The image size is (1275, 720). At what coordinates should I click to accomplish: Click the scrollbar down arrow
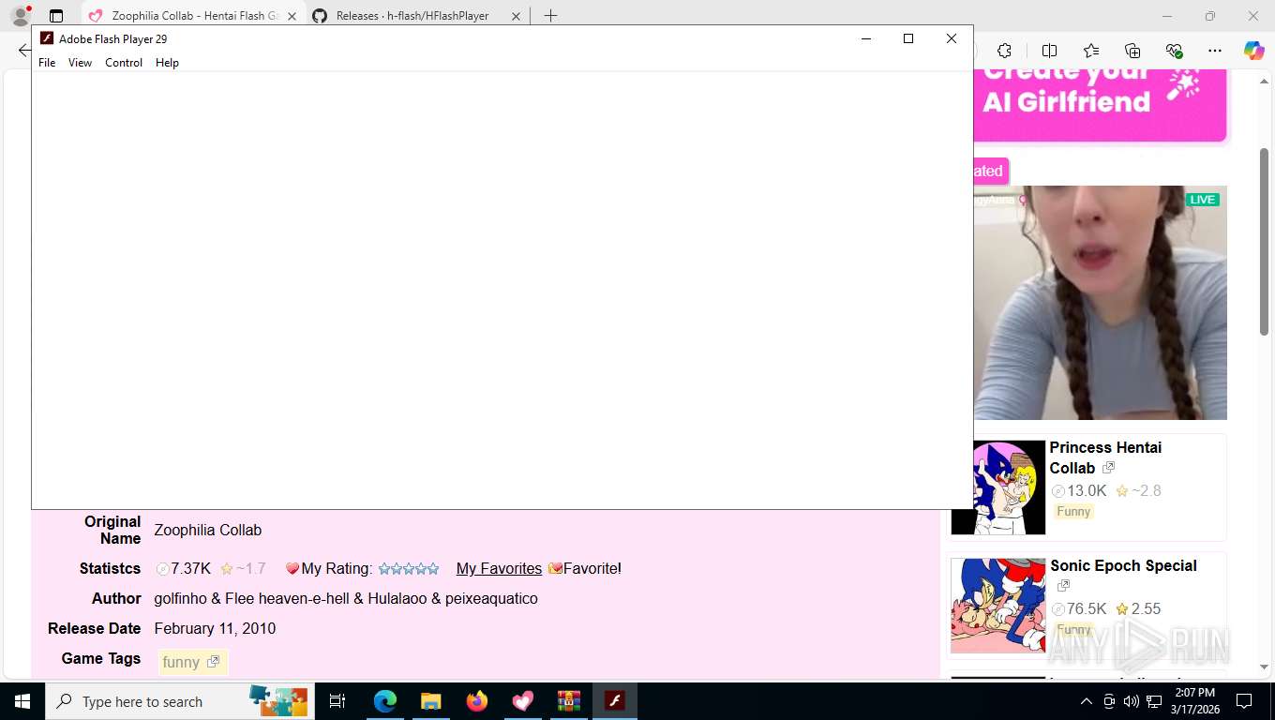pyautogui.click(x=1264, y=667)
